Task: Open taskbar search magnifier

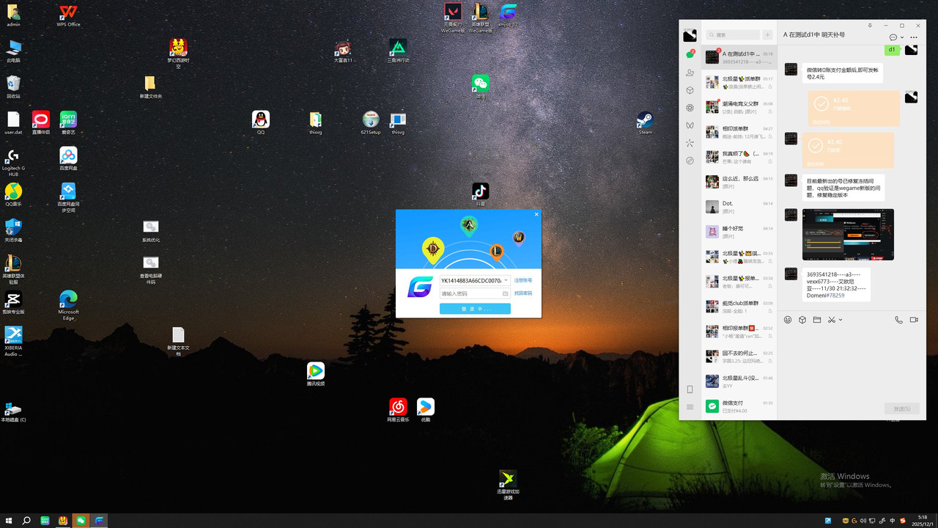Action: pos(26,521)
